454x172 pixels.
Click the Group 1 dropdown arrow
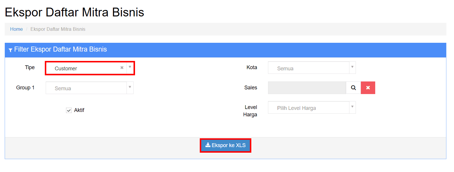click(x=130, y=87)
